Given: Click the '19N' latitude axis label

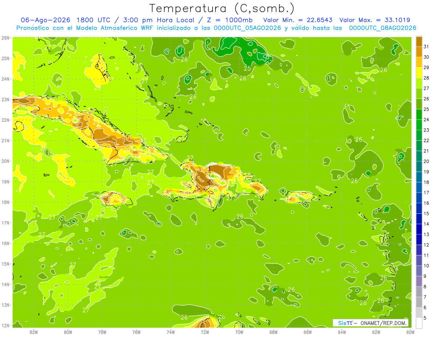Looking at the screenshot, I should pyautogui.click(x=5, y=181).
